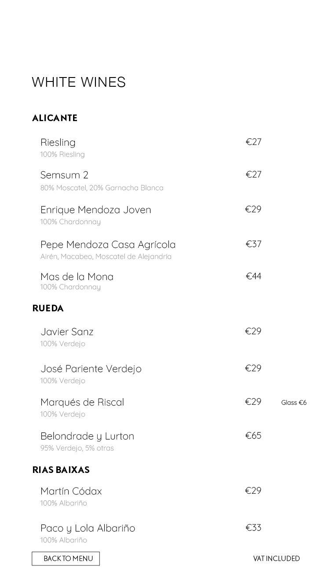Screen dimensions: 330x587
Task: Select the Riesling wine entry
Action: pyautogui.click(x=58, y=142)
